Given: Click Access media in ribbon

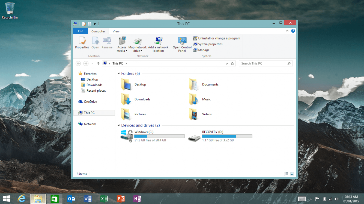Looking at the screenshot, I should coord(122,44).
